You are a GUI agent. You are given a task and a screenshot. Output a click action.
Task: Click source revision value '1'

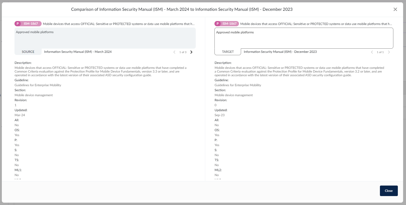16,105
